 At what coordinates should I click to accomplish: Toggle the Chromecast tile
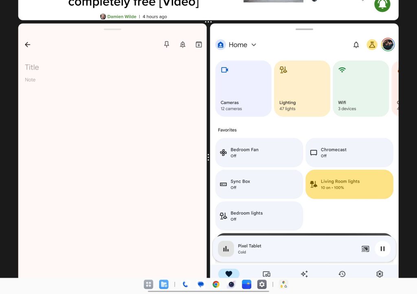[x=349, y=152]
